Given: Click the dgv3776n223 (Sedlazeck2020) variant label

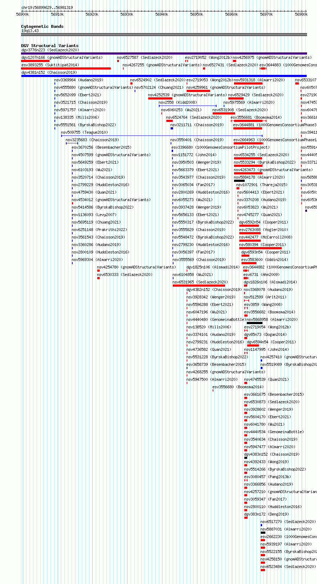Looking at the screenshot, I should 50,50.
